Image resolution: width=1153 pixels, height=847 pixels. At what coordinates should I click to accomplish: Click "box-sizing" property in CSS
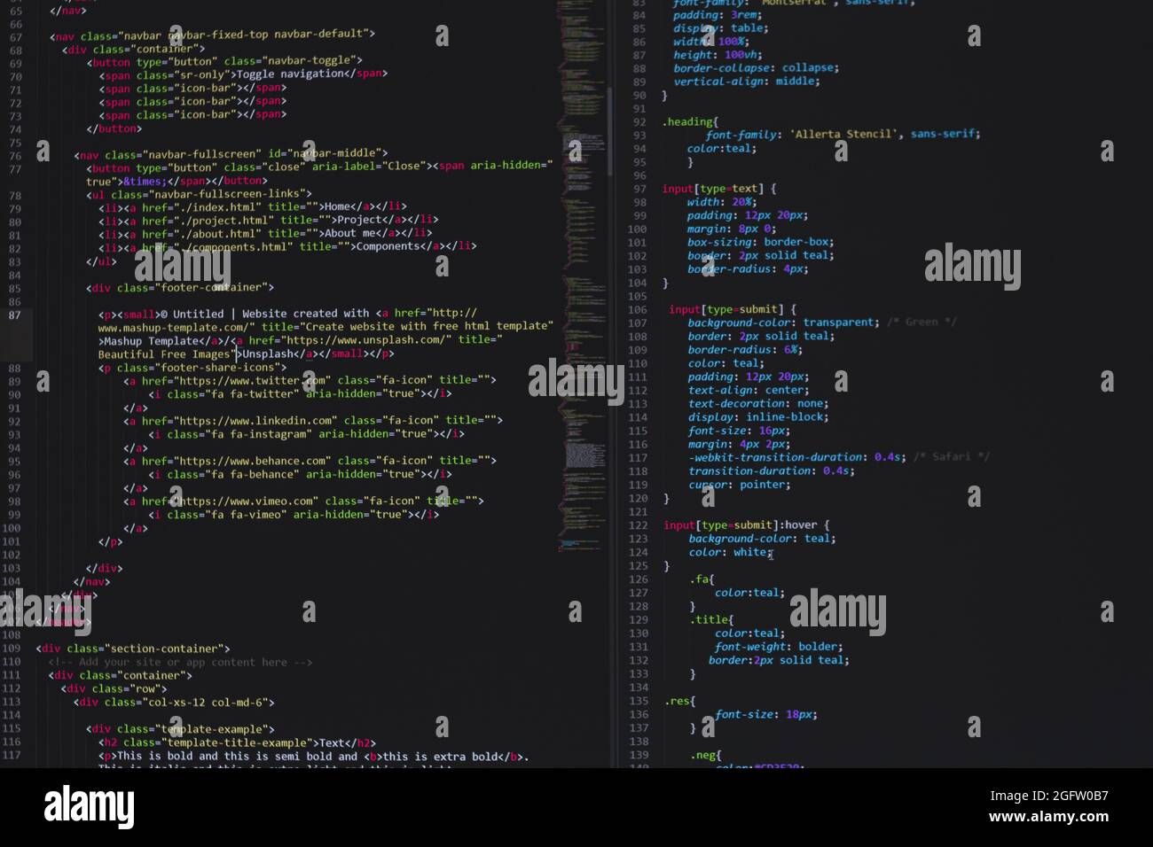tap(722, 242)
